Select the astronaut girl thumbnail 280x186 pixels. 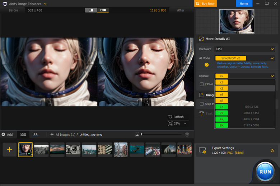[25, 149]
